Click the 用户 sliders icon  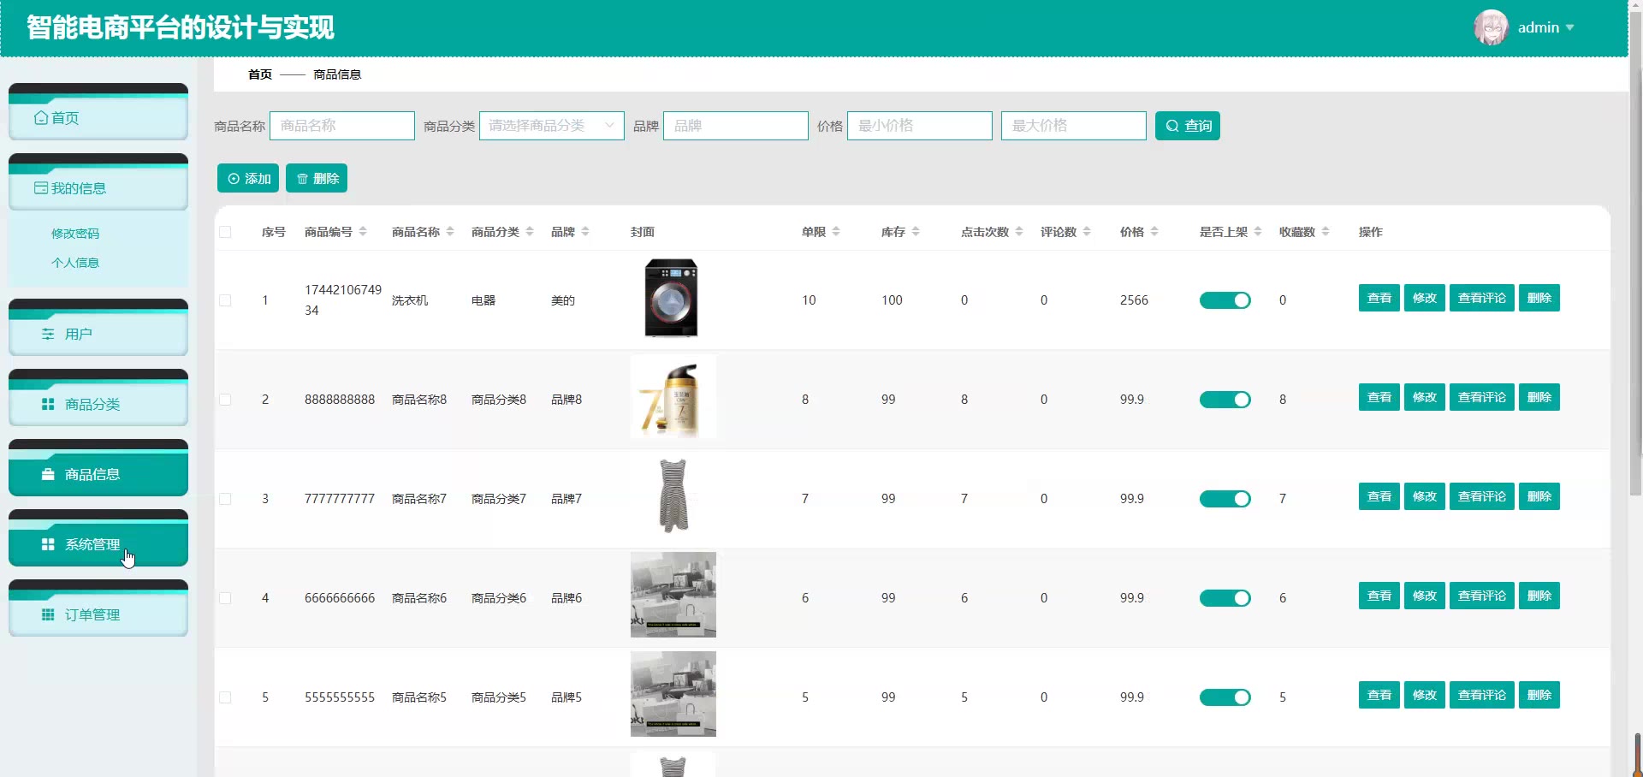point(48,335)
